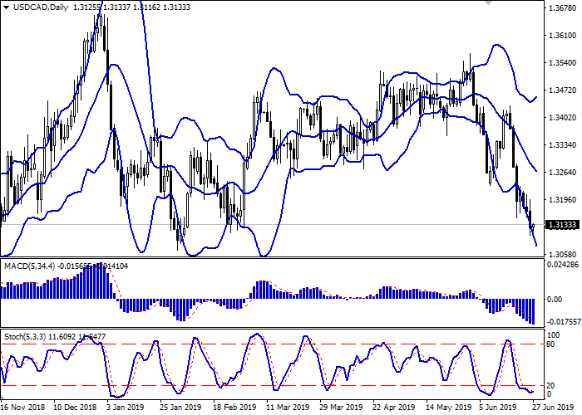Screen dimensions: 582x415
Task: Click the Stochastic 20 level label
Action: (x=548, y=385)
